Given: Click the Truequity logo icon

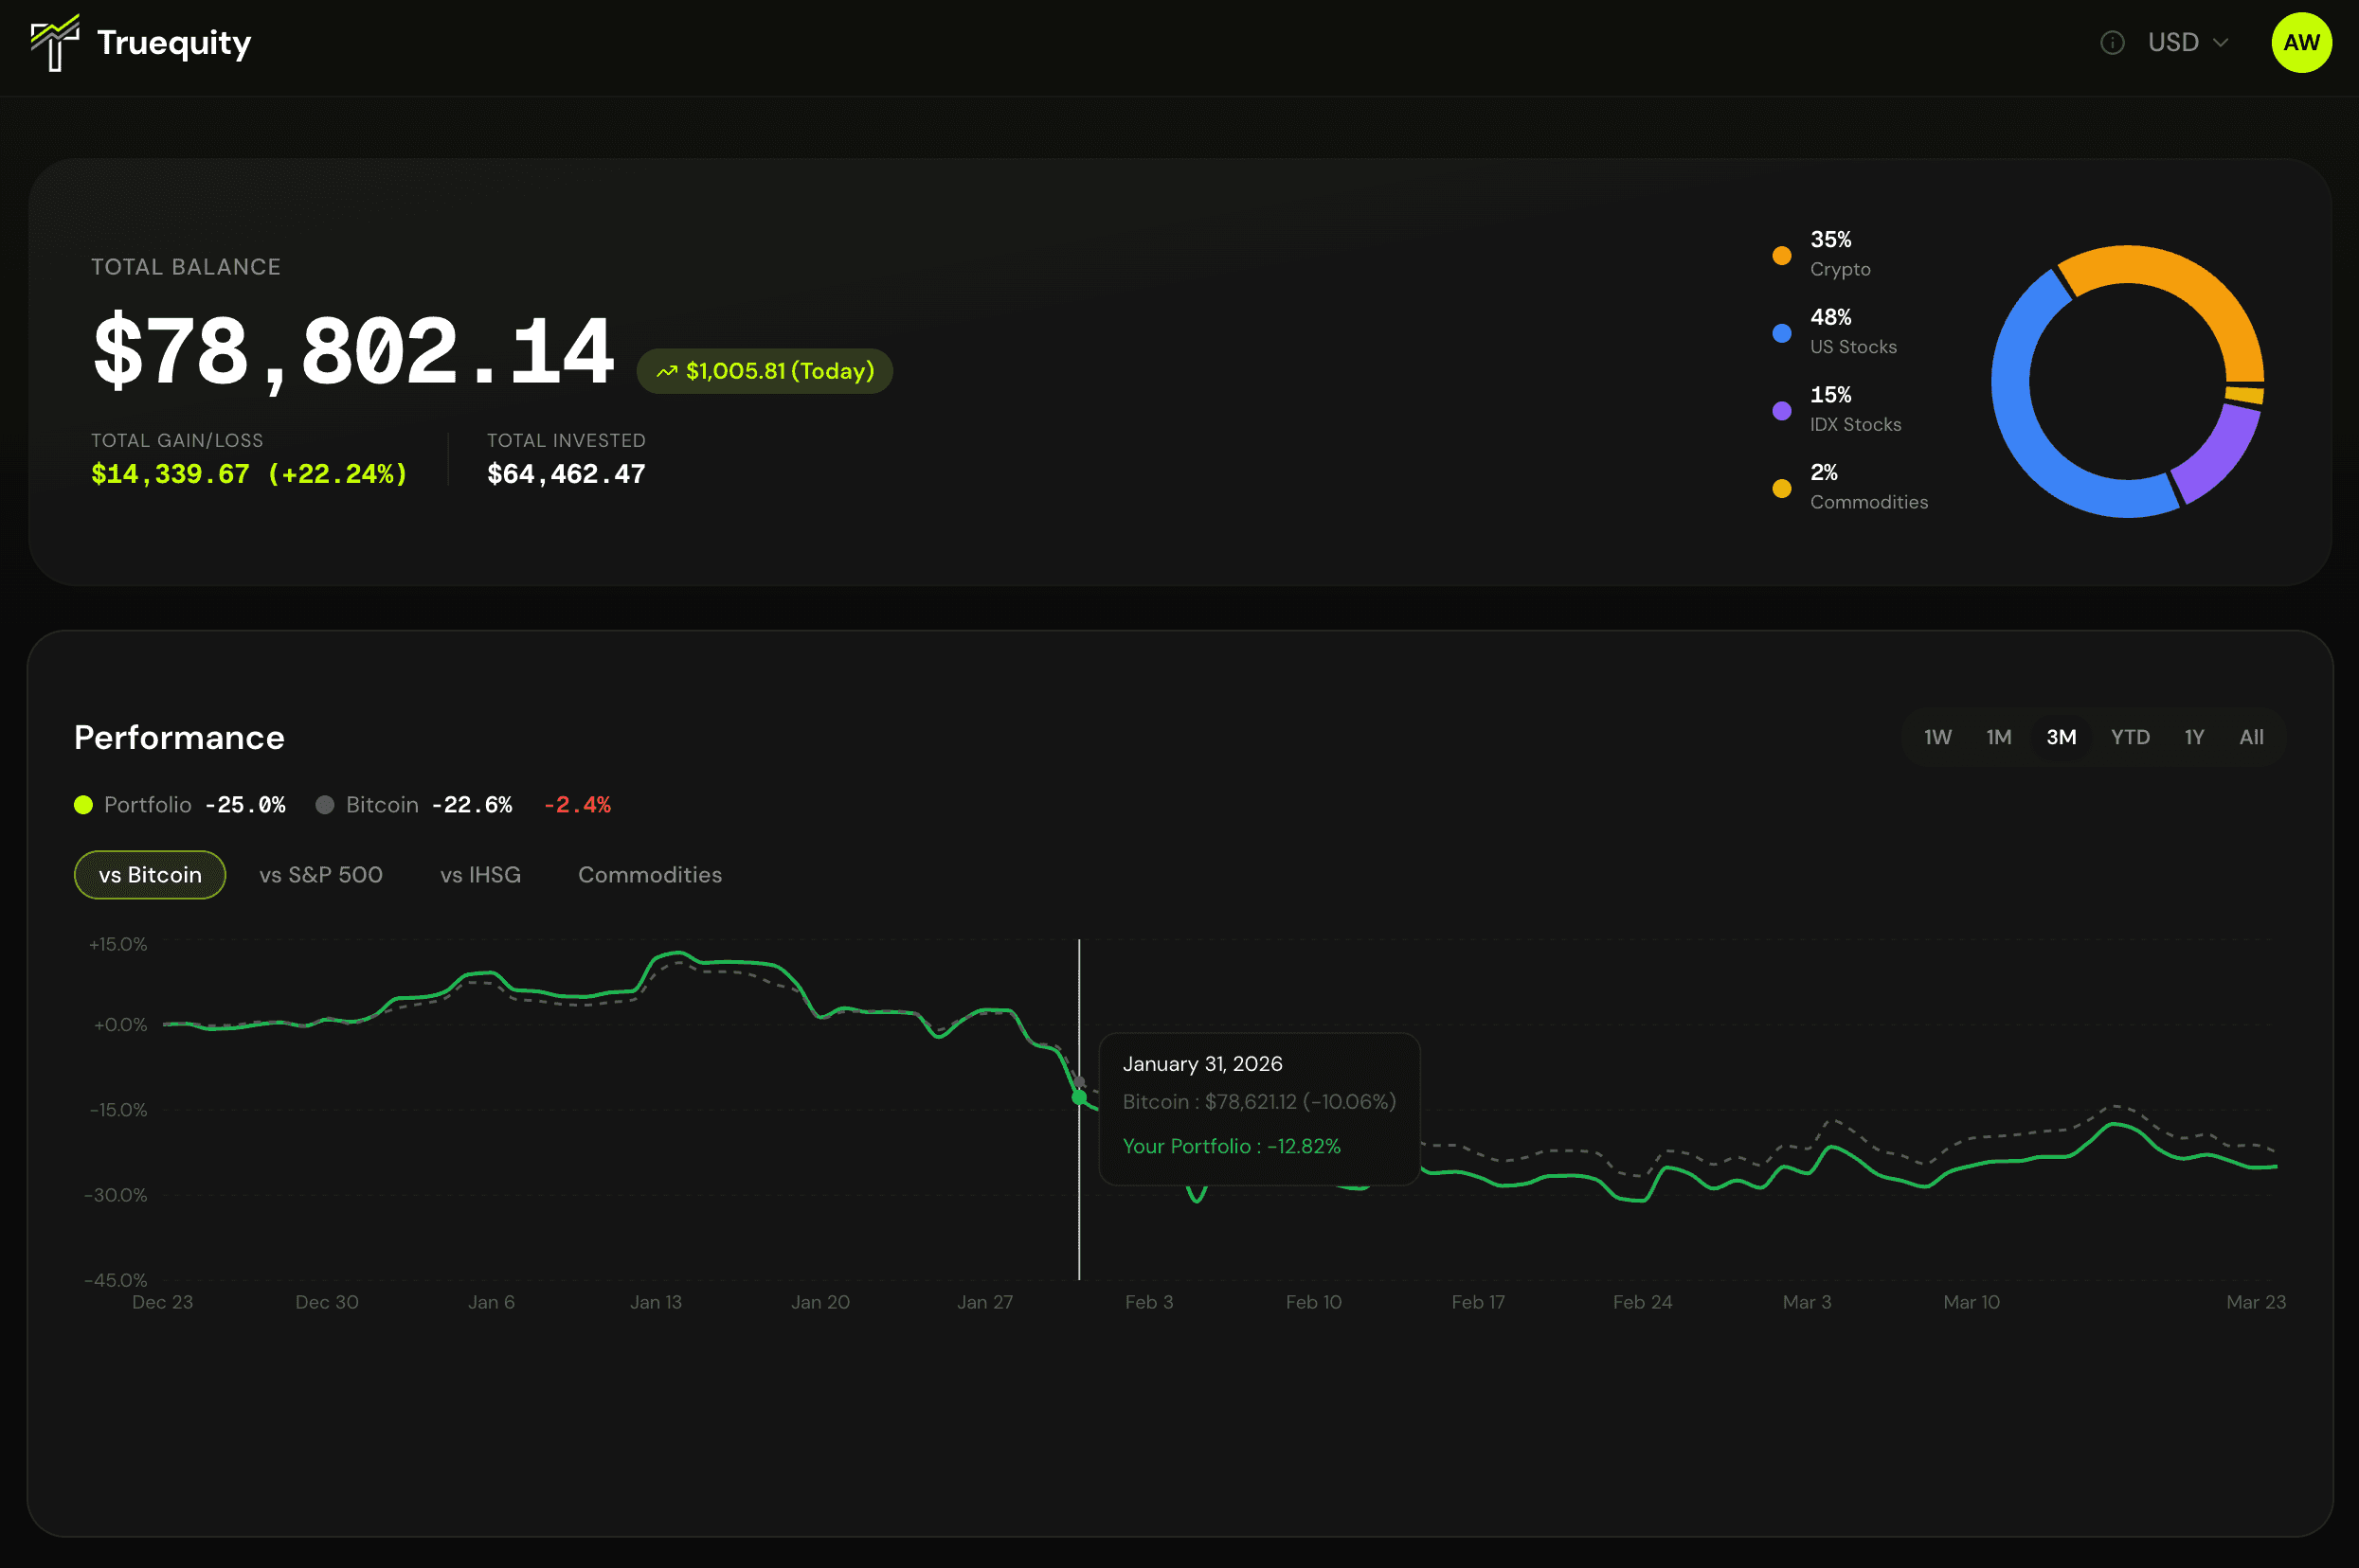Looking at the screenshot, I should [54, 43].
